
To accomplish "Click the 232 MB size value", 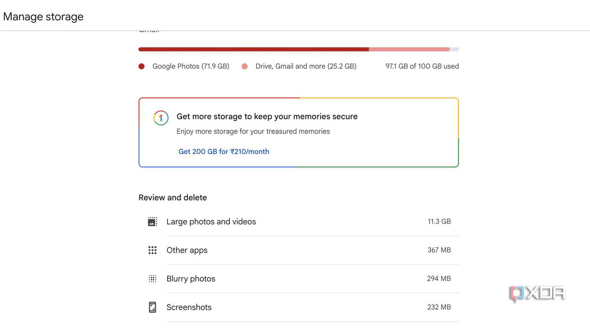I will coord(439,307).
